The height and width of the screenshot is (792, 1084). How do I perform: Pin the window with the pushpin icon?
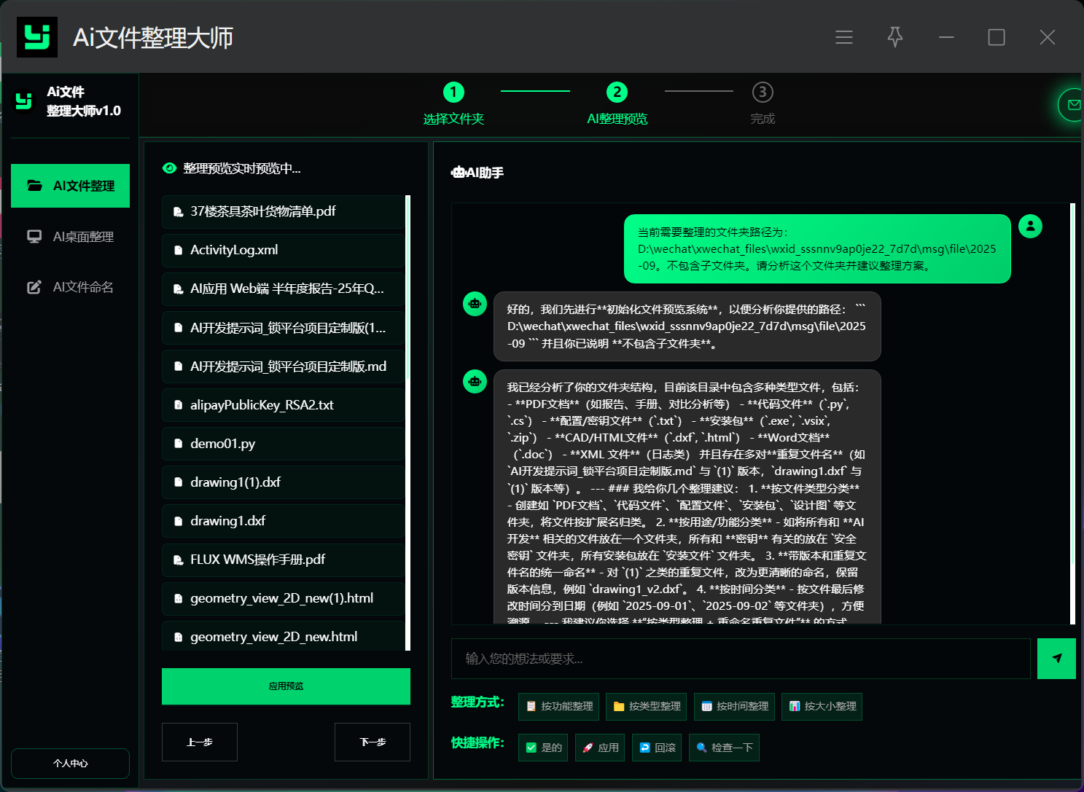pyautogui.click(x=895, y=37)
